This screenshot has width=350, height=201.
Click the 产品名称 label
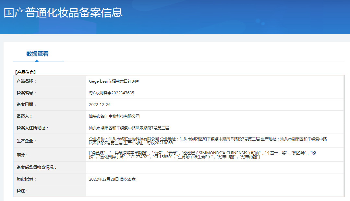click(26, 81)
